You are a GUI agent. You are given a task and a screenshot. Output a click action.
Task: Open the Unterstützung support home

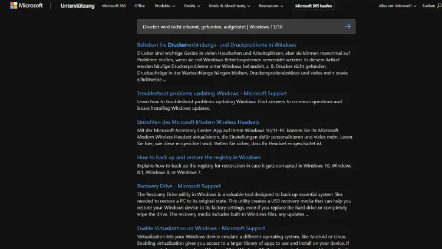(x=78, y=6)
